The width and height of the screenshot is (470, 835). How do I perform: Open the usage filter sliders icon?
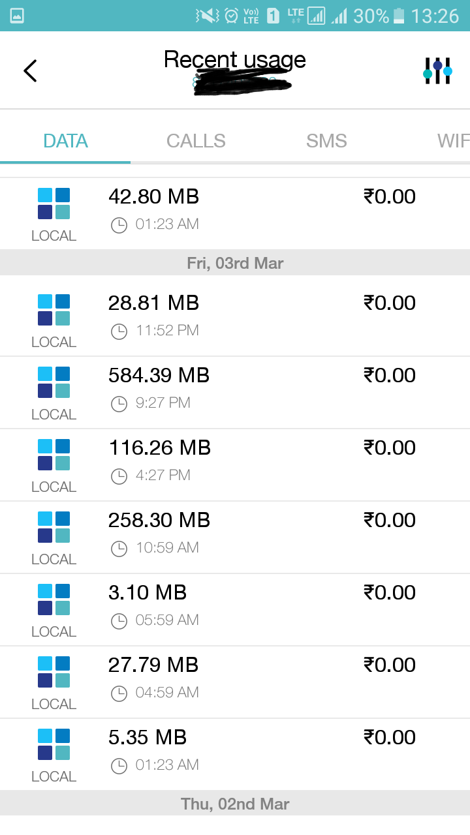point(437,70)
